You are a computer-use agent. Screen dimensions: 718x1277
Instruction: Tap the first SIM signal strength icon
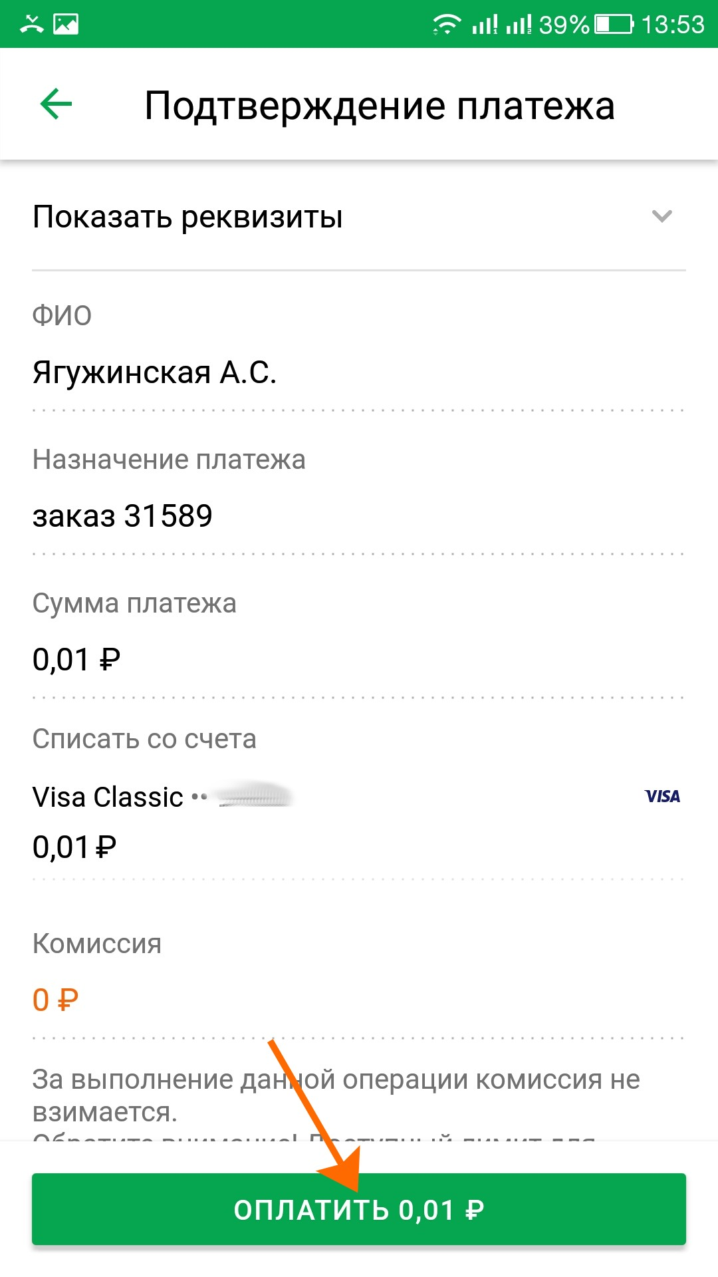(485, 25)
